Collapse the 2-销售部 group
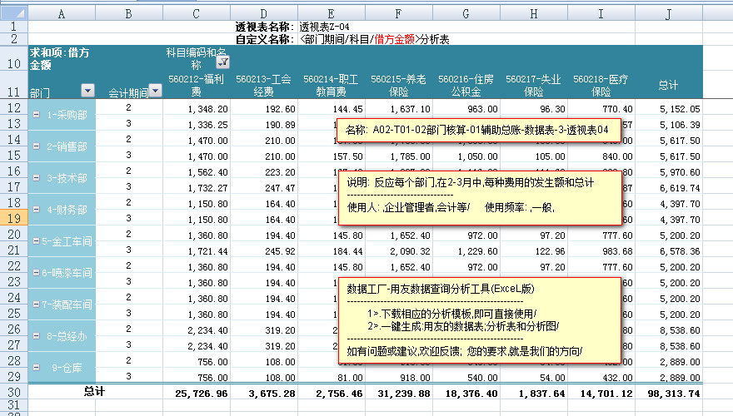733x416 pixels. pyautogui.click(x=36, y=146)
